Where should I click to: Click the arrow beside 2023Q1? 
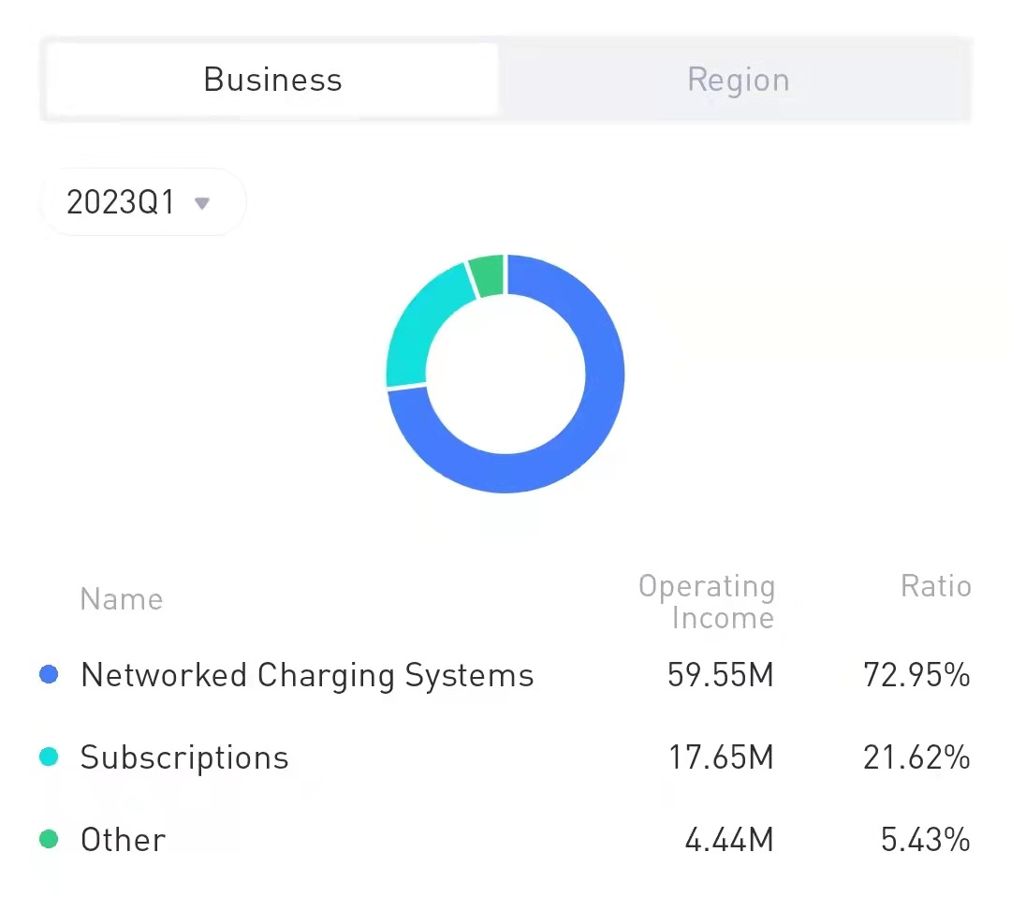tap(201, 202)
